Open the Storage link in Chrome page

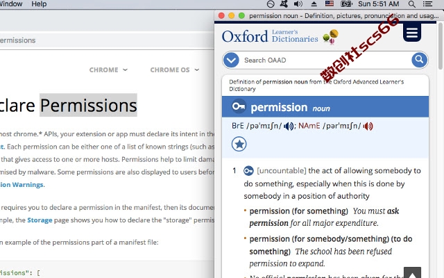40,220
